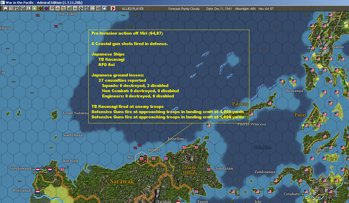This screenshot has height=203, width=349.
Task: Click the 'TB Kasasagi' ship entry
Action: pos(111,60)
